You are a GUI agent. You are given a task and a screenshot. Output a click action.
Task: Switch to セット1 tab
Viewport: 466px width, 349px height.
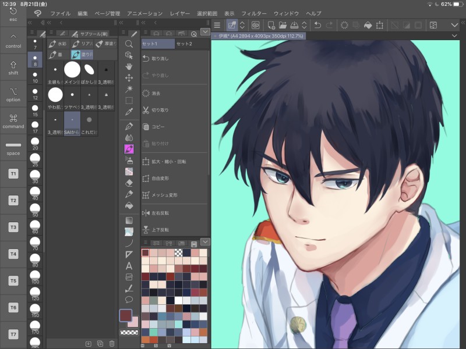(158, 44)
